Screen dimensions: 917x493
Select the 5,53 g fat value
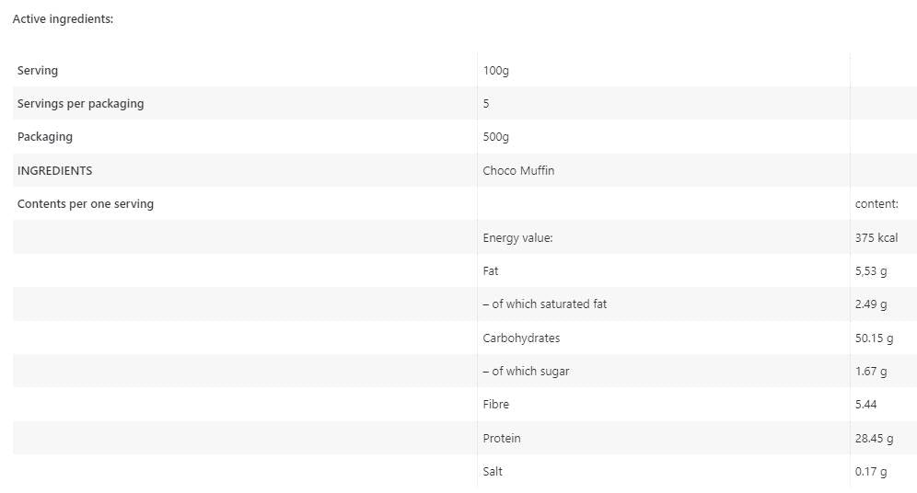pyautogui.click(x=871, y=271)
